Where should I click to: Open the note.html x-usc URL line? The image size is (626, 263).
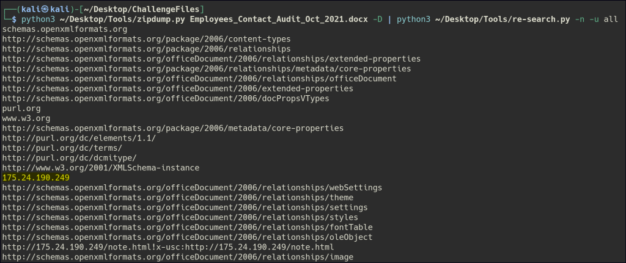point(168,247)
